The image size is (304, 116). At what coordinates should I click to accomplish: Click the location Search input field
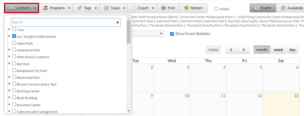[63, 22]
